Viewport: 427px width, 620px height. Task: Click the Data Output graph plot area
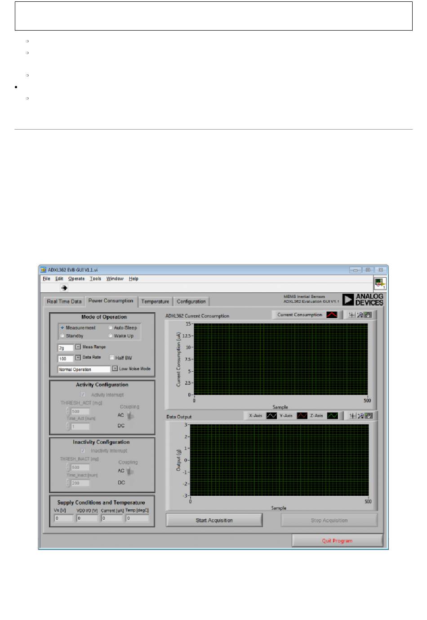tap(279, 460)
